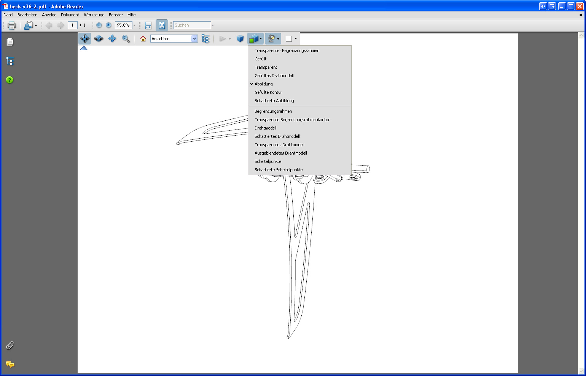Viewport: 586px width, 376px height.
Task: Choose Transparentes Drahtmodell render mode
Action: pyautogui.click(x=299, y=145)
